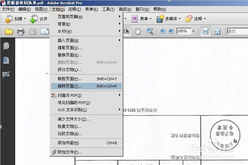This screenshot has width=248, height=165.
Task: Open the 高级(A) Advanced menu
Action: click(125, 9)
